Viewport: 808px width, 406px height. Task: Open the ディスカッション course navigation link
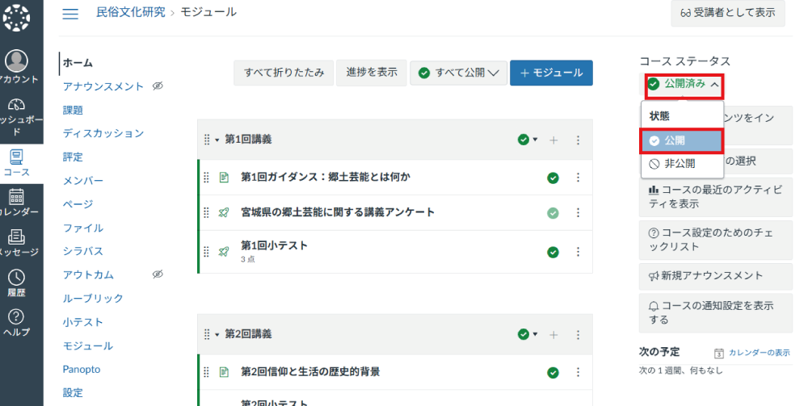click(103, 133)
